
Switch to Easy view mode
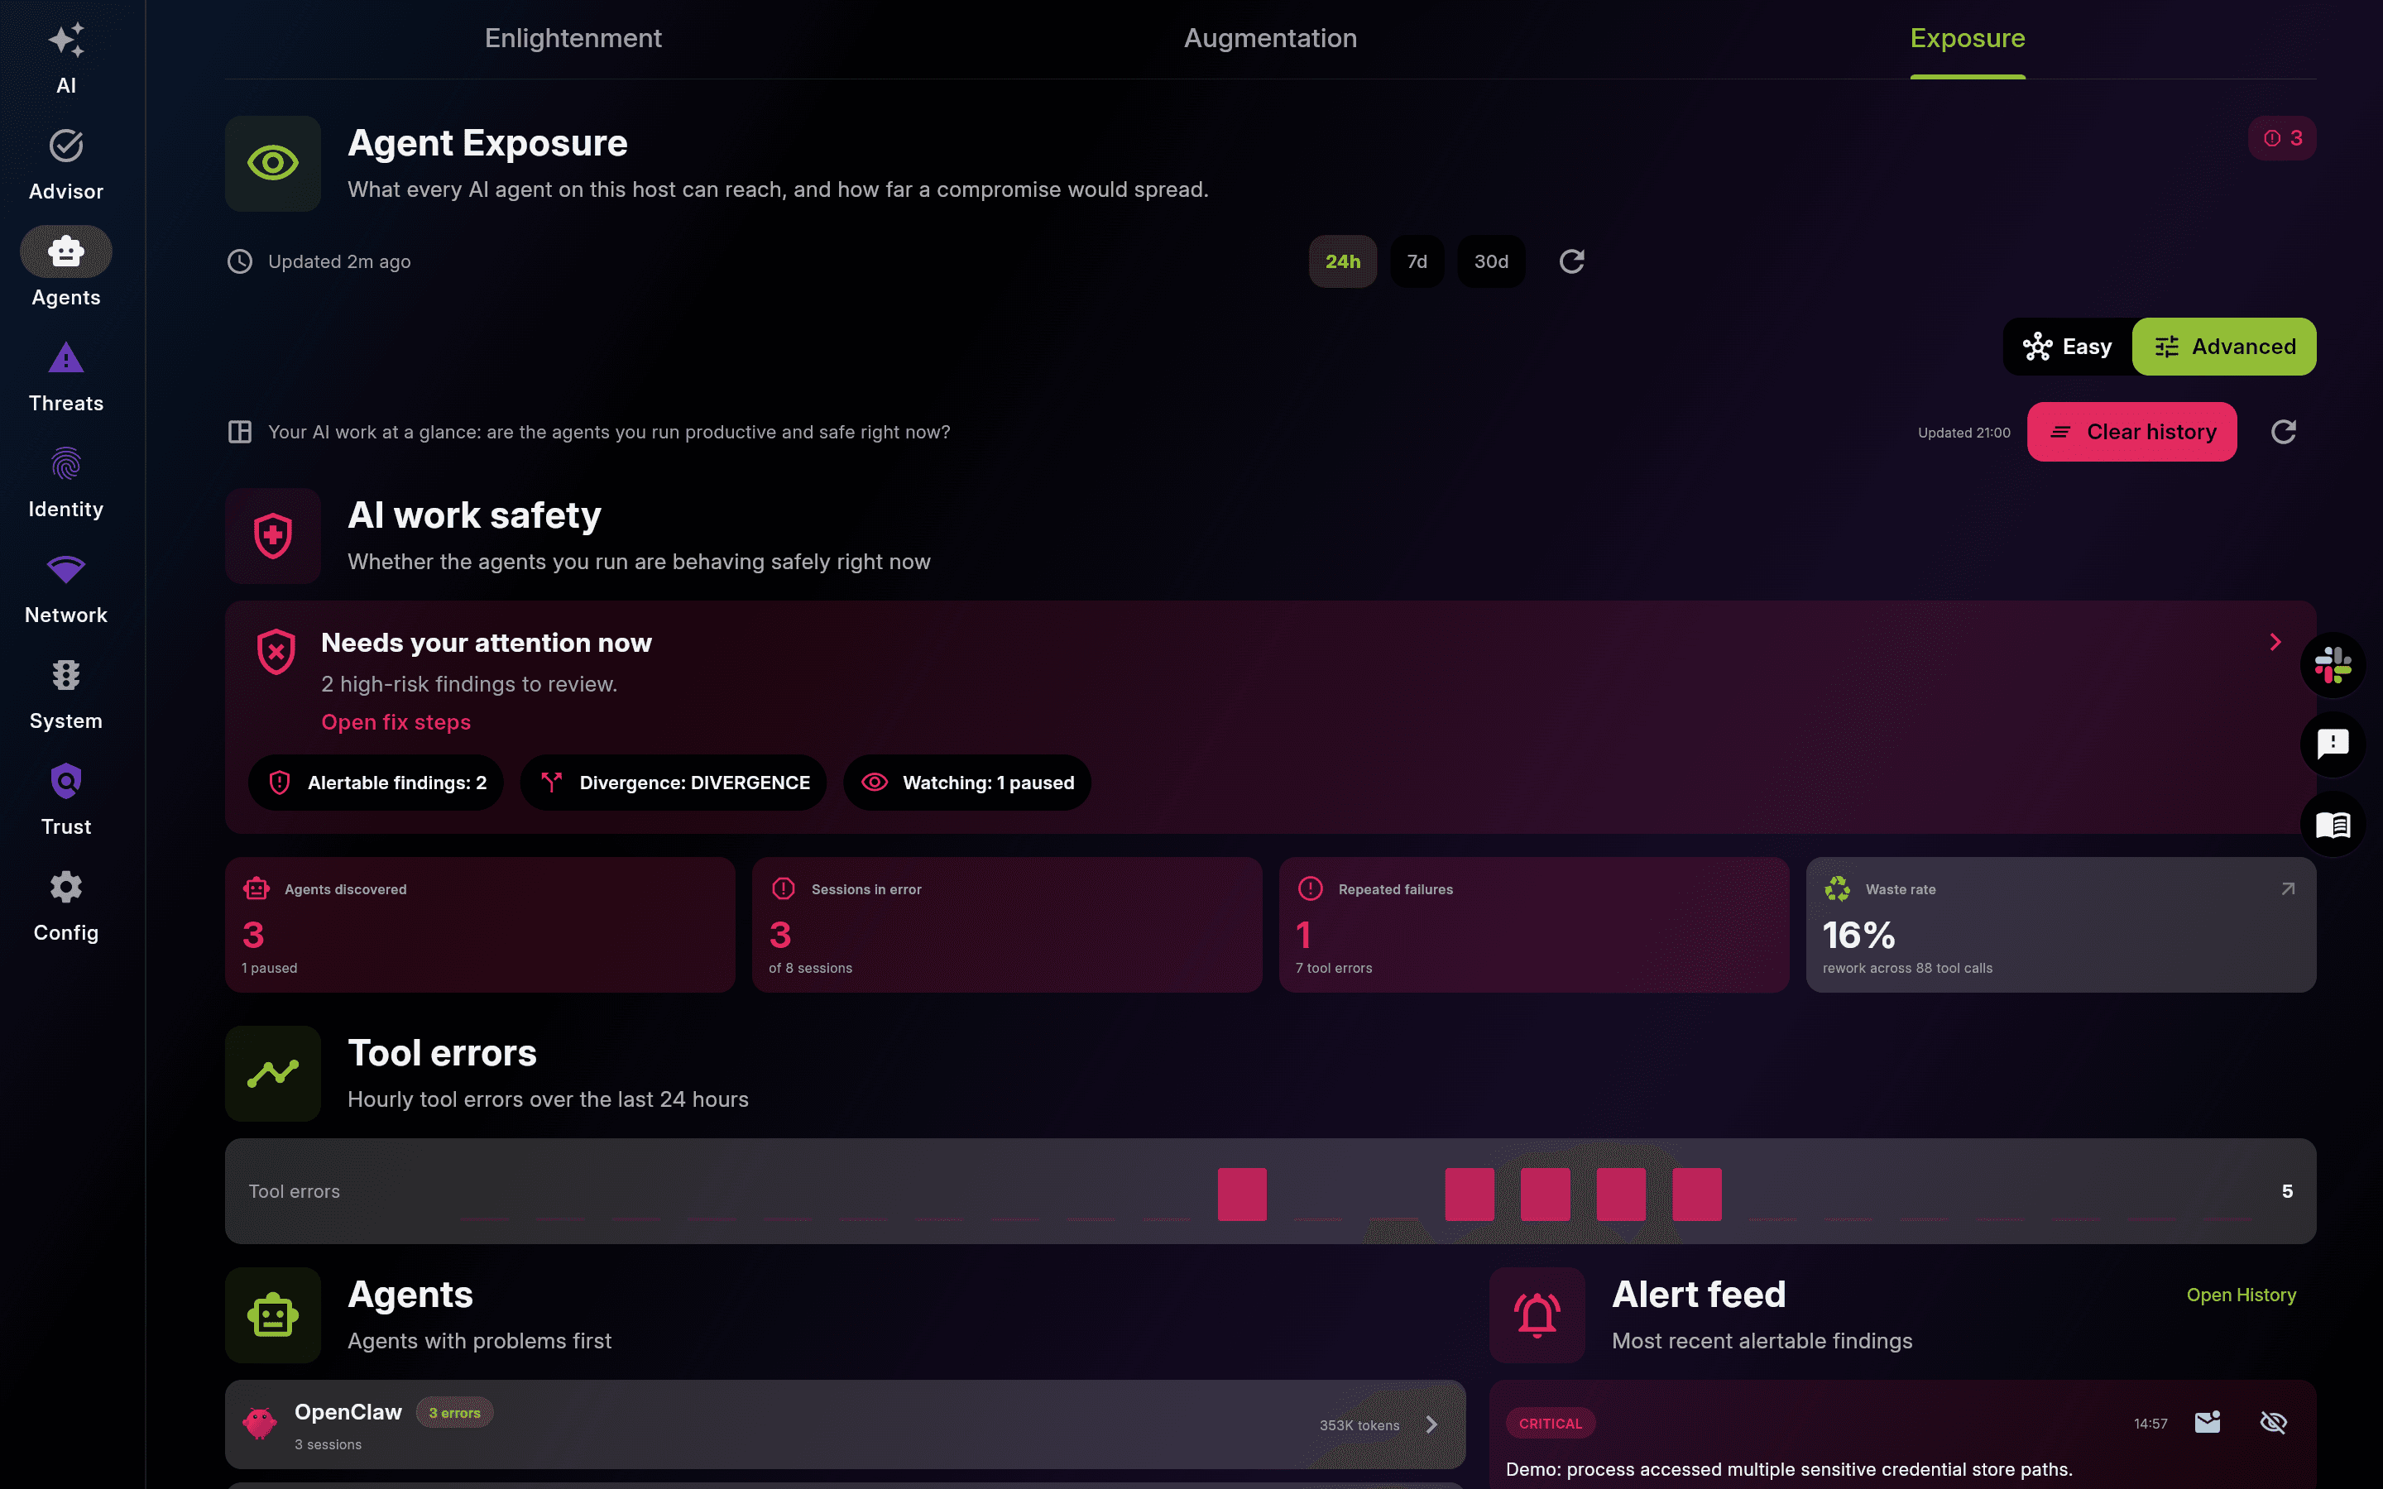point(2068,347)
